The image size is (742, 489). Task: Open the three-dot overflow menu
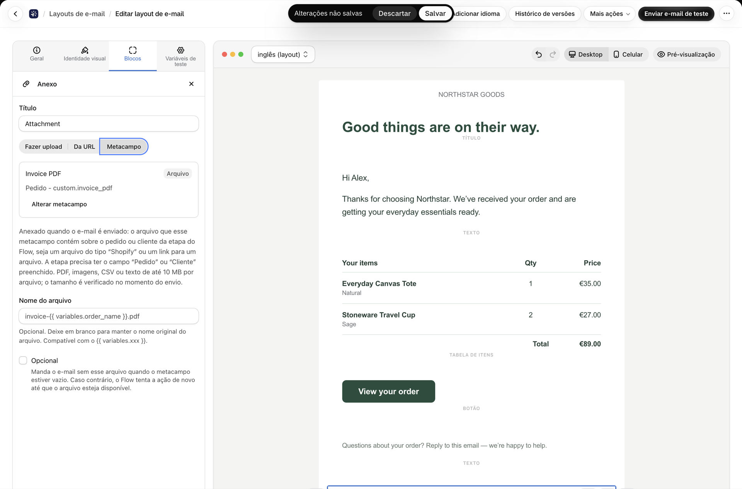coord(727,14)
